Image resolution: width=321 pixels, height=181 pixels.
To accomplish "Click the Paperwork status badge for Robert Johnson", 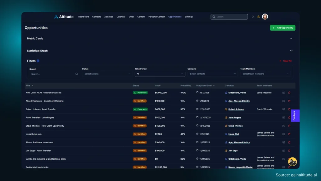I will pos(140,109).
